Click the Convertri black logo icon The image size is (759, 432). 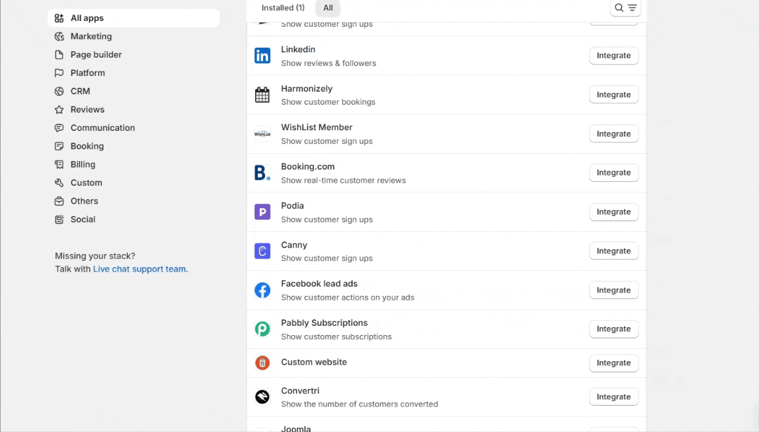pos(262,397)
